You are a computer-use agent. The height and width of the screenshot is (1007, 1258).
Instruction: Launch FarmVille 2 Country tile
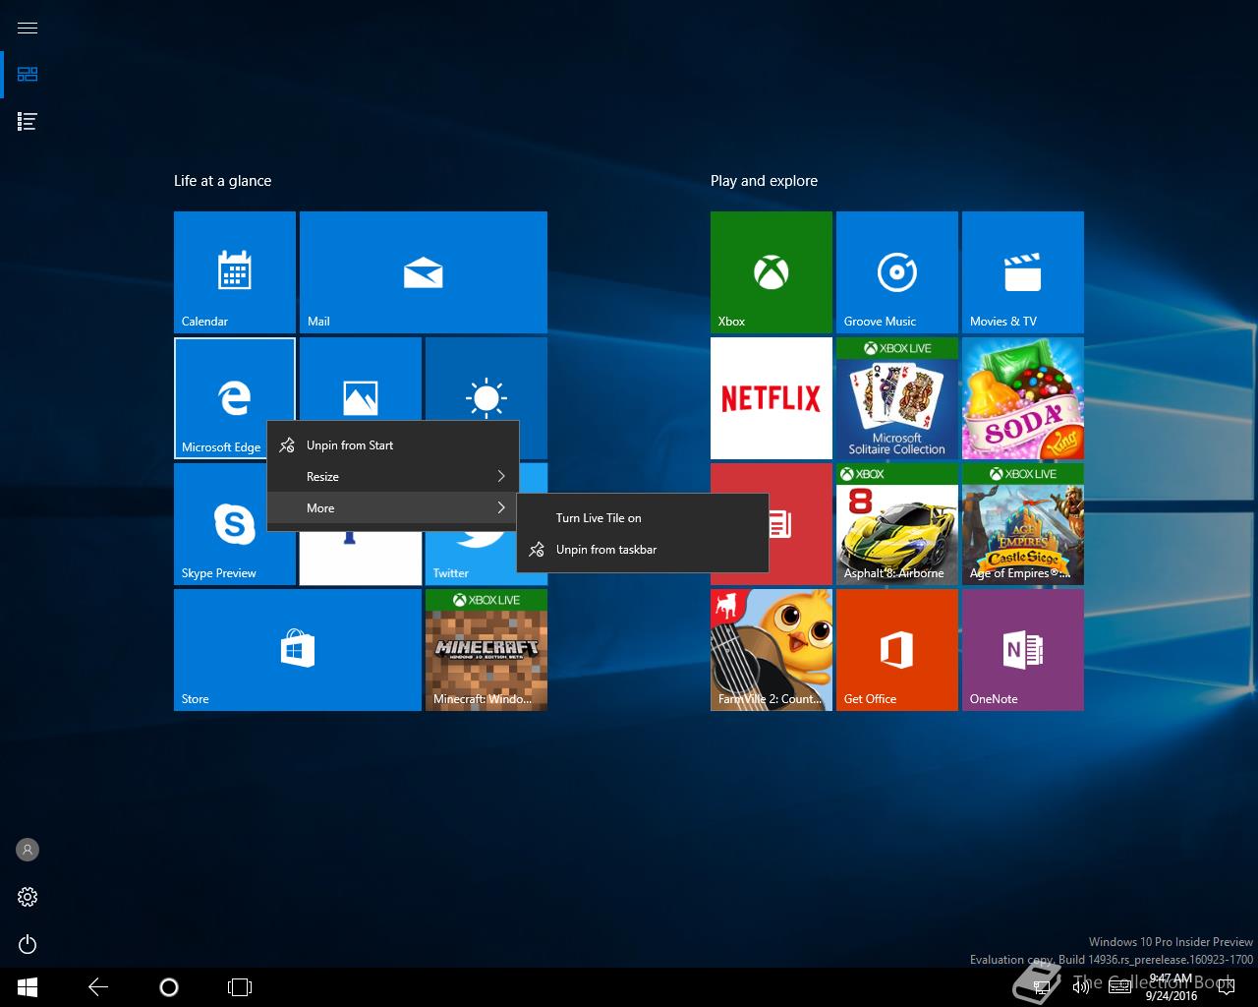(x=772, y=650)
